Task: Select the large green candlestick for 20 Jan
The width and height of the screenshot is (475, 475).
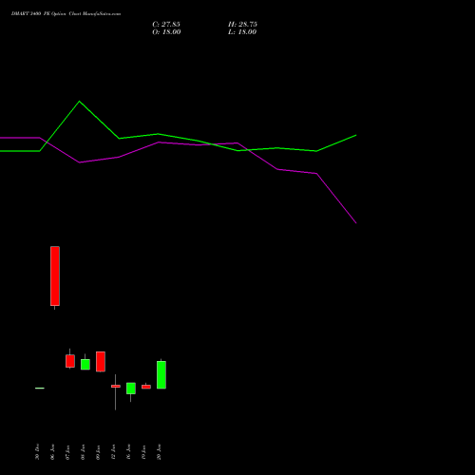Action: (x=161, y=375)
